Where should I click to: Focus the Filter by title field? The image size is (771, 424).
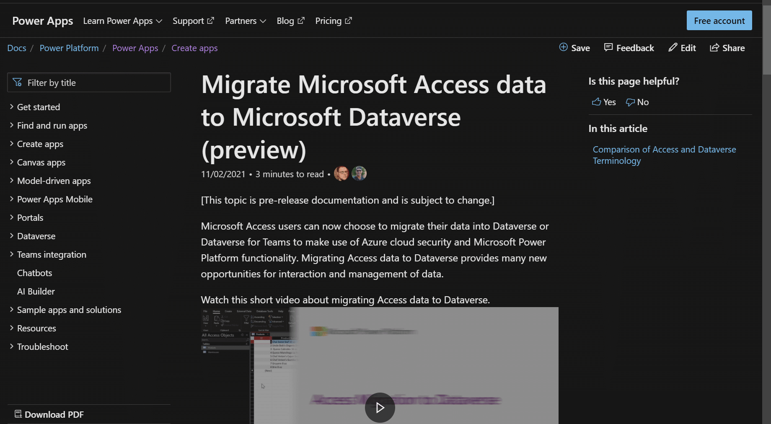(x=89, y=83)
